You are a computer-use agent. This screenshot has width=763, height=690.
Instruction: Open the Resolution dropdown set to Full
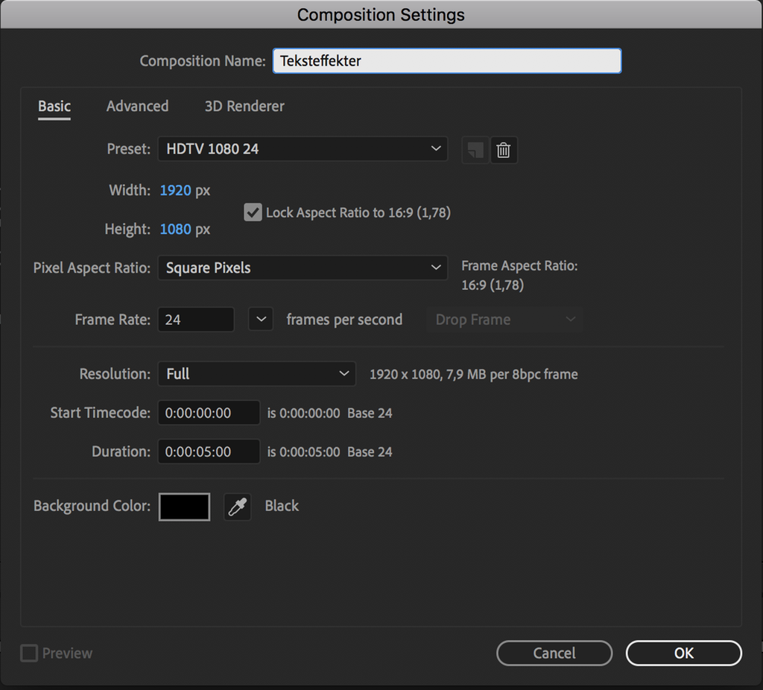point(257,374)
